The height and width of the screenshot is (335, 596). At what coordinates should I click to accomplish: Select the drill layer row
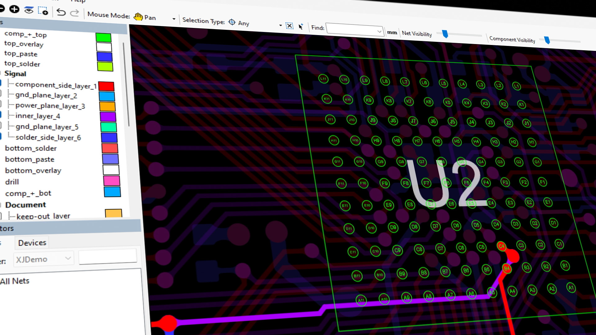12,182
